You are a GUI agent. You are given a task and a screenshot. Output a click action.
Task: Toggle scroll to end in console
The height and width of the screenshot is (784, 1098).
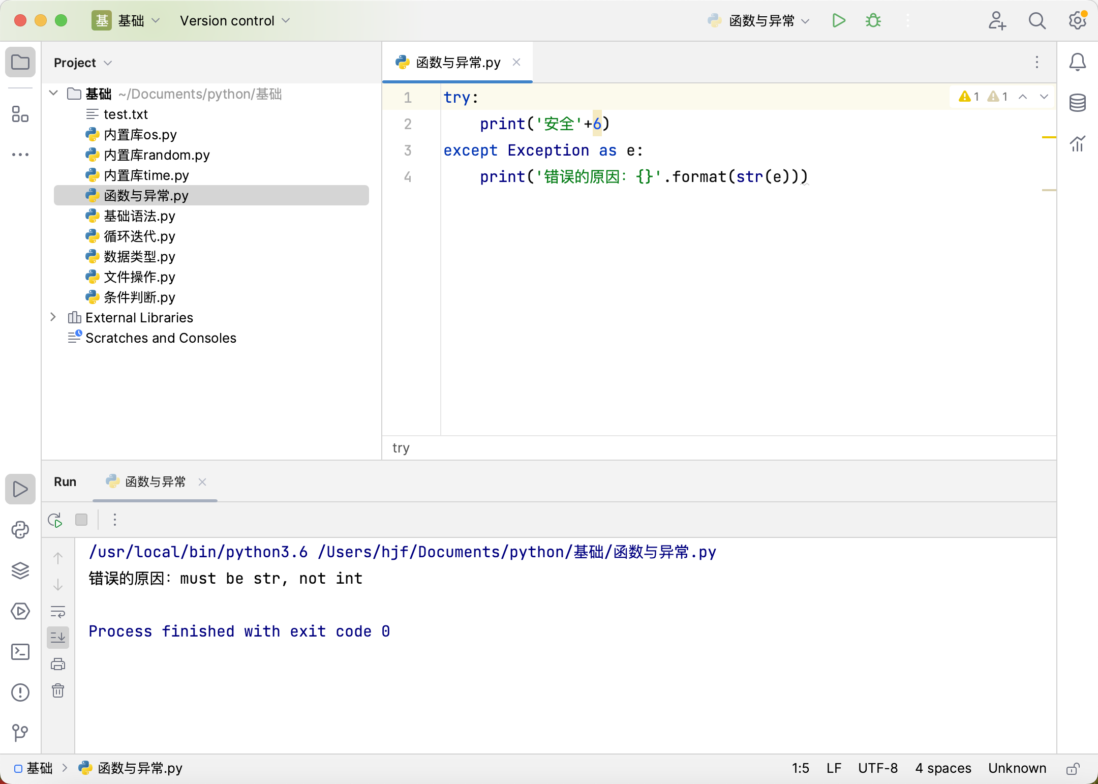[x=58, y=637]
